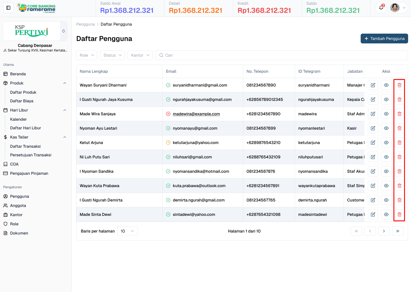The width and height of the screenshot is (411, 292).
Task: Delete user Wayan Suryani Dharmani
Action: (399, 85)
